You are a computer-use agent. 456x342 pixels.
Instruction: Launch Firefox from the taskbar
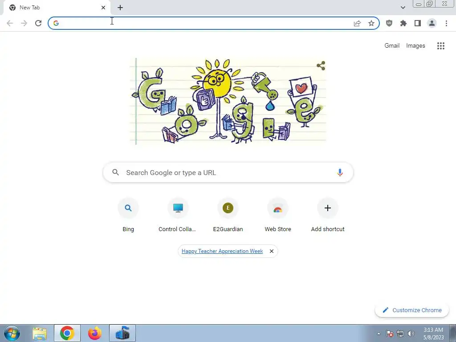(95, 334)
